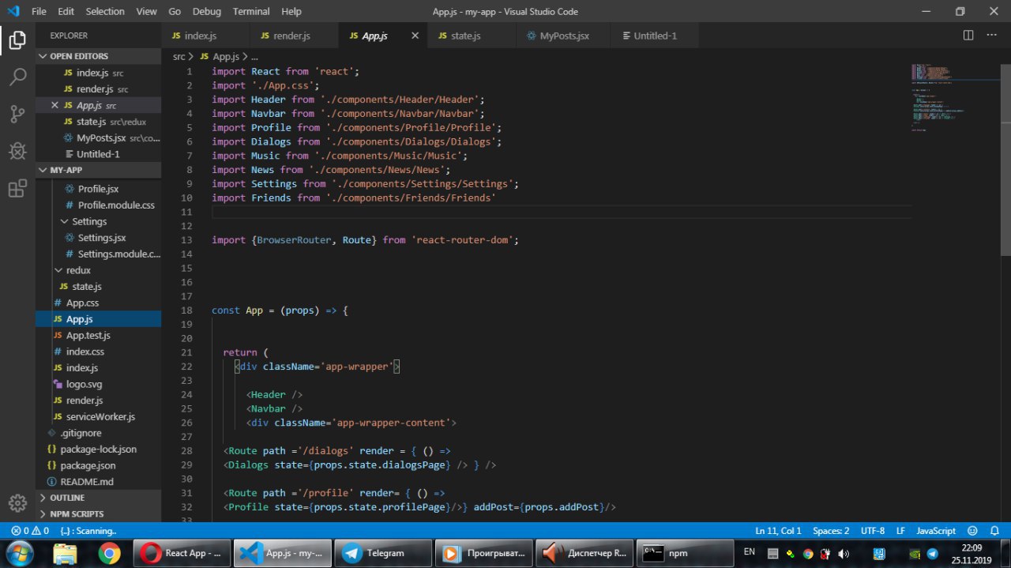Open render.js in the file explorer tree
The image size is (1011, 568).
[x=84, y=401]
